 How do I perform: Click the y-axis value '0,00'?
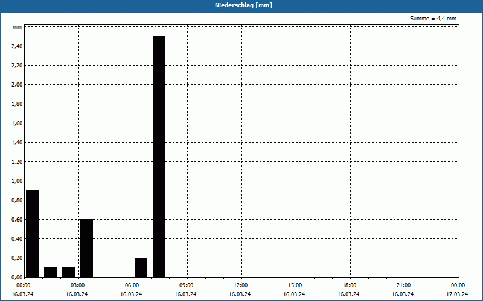coord(17,277)
